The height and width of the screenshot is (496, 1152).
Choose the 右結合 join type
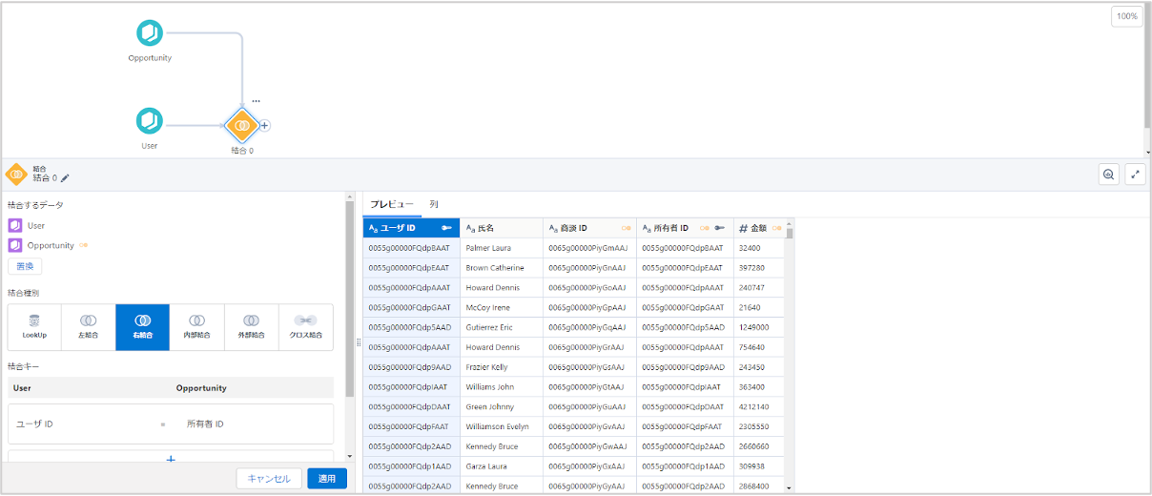click(143, 327)
